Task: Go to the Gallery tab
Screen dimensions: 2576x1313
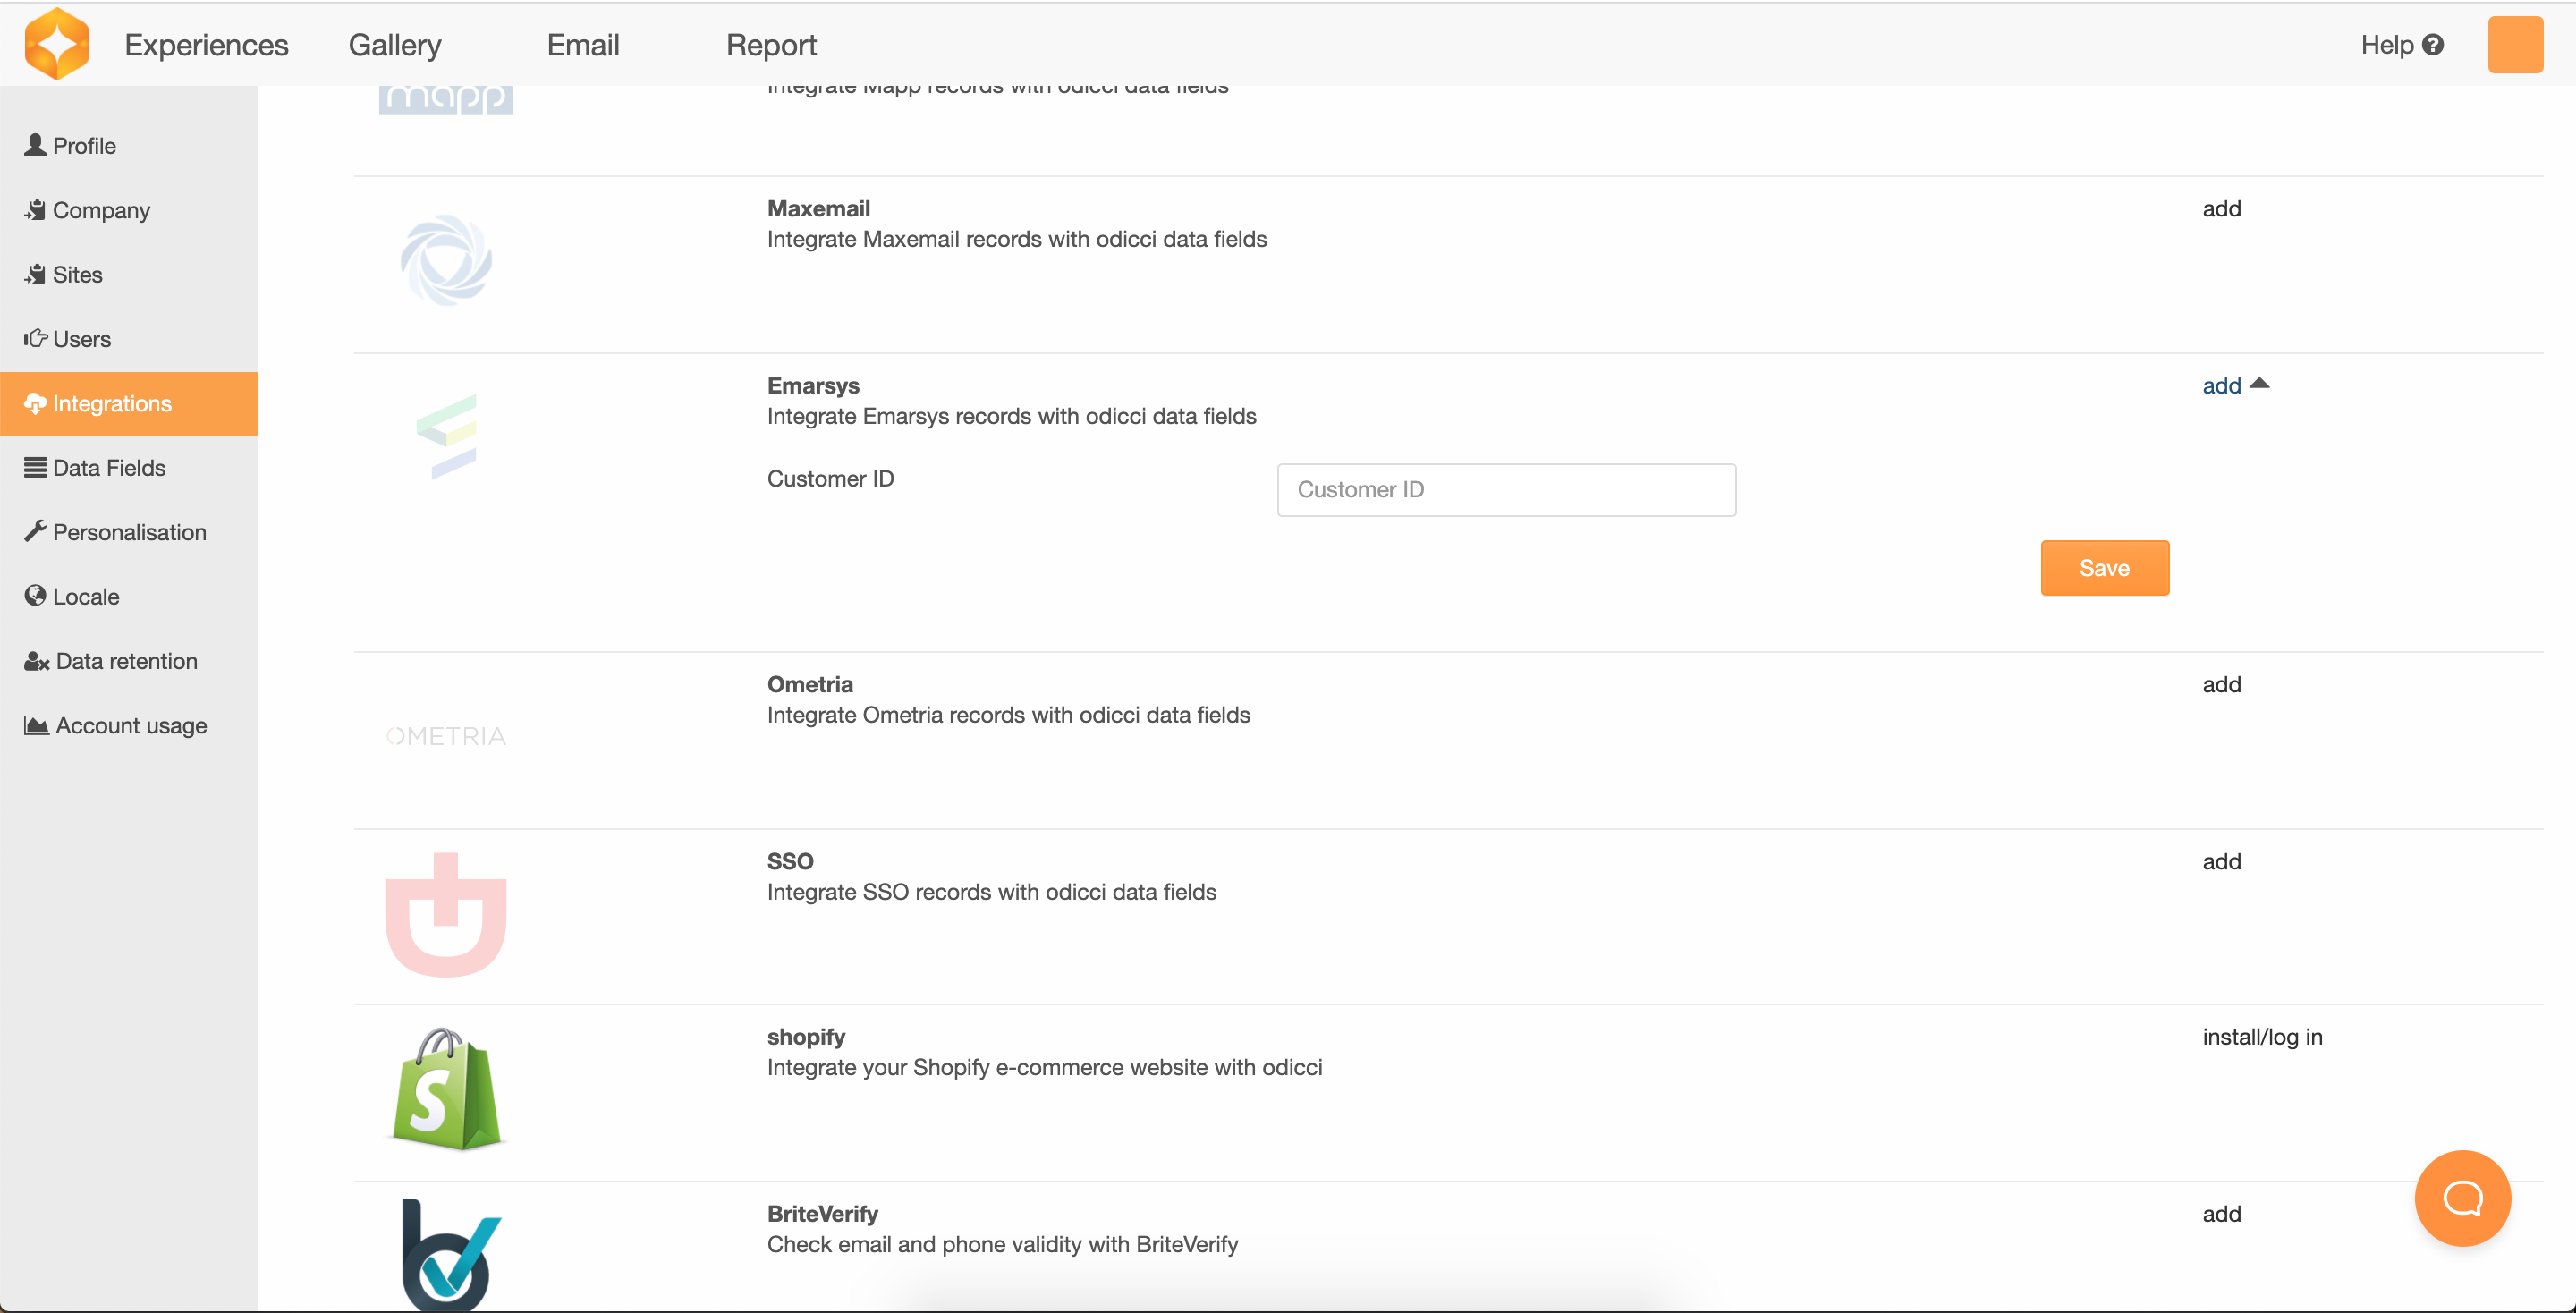Action: coord(394,45)
